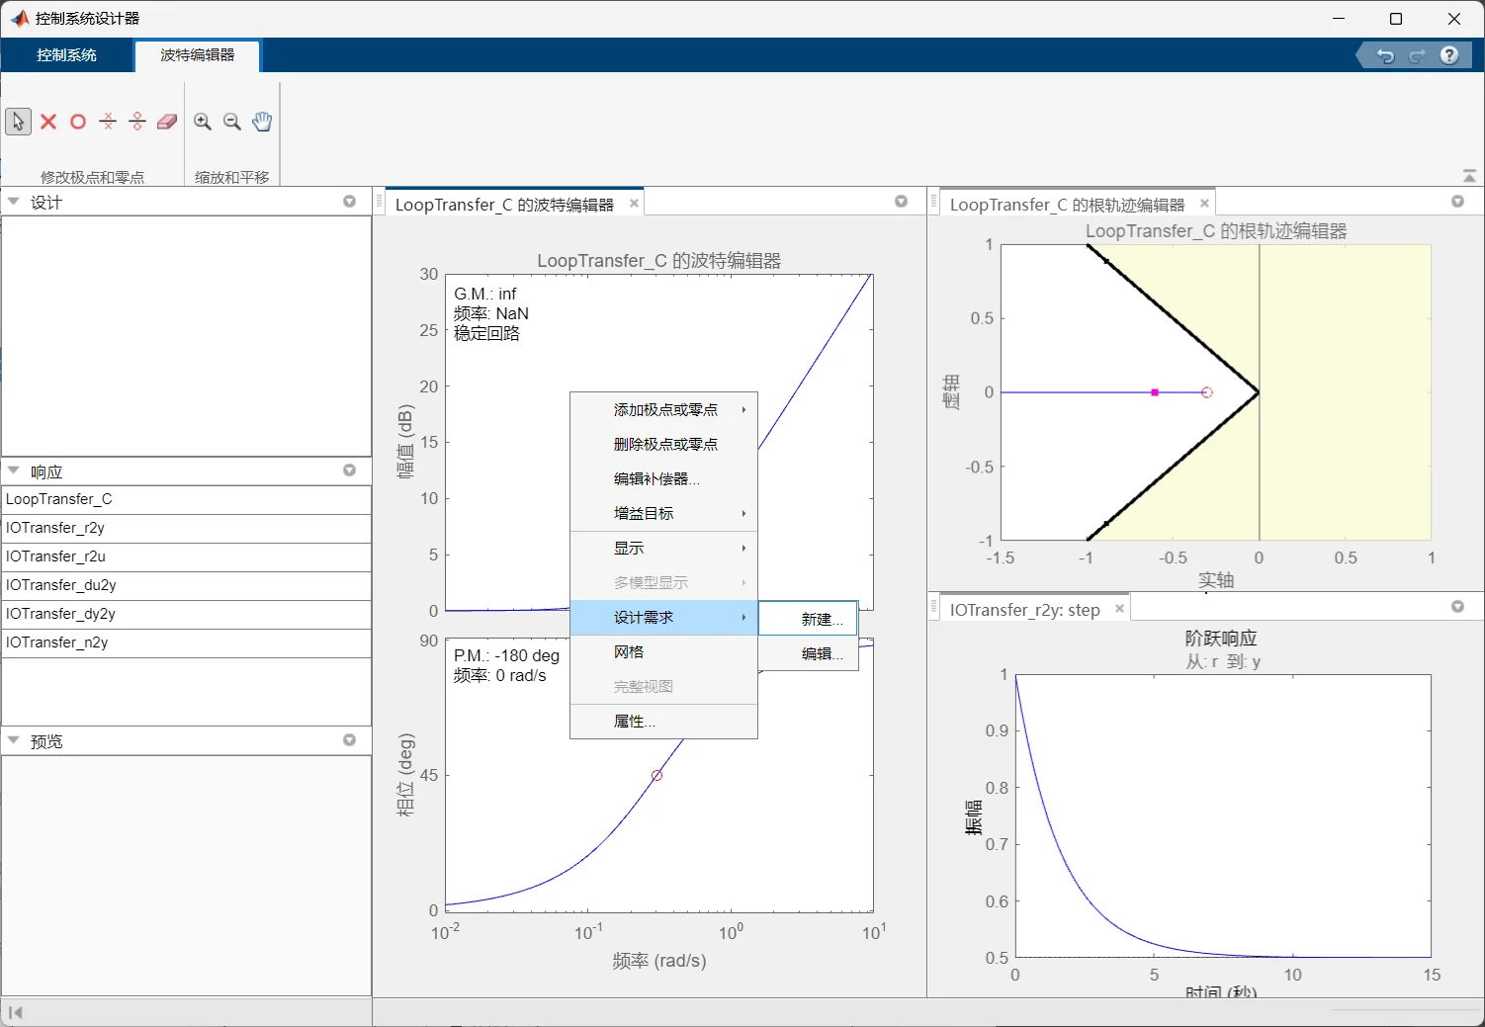Image resolution: width=1485 pixels, height=1027 pixels.
Task: Select the add complex zero tool
Action: click(137, 122)
